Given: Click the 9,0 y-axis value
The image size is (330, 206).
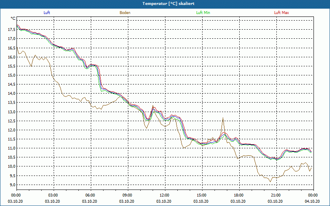Looking at the screenshot, I should click(12, 185).
